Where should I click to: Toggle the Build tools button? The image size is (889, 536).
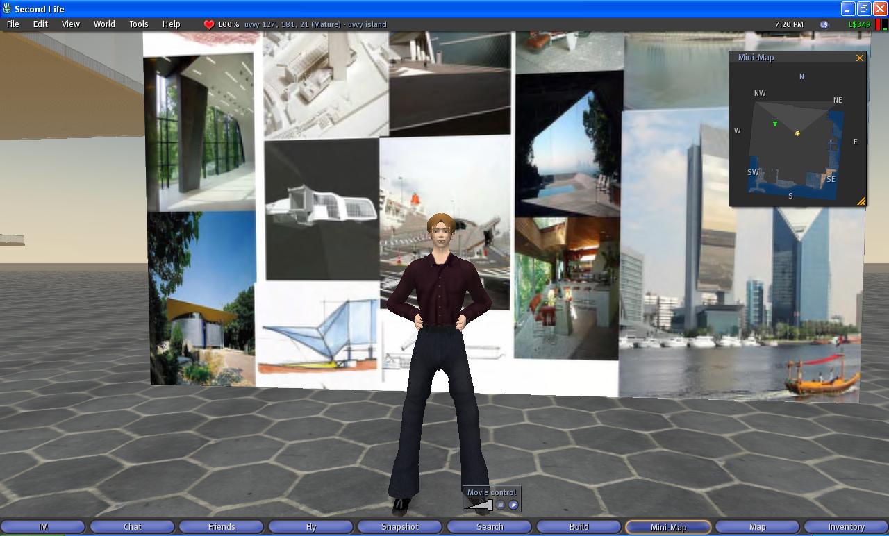pyautogui.click(x=579, y=527)
